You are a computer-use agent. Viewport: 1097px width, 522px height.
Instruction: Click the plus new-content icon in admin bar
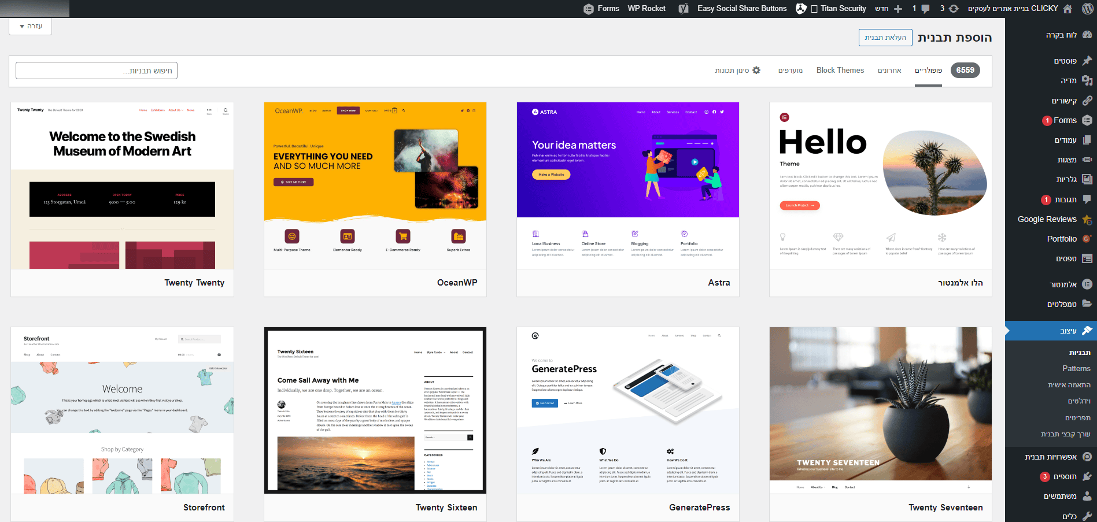click(898, 9)
